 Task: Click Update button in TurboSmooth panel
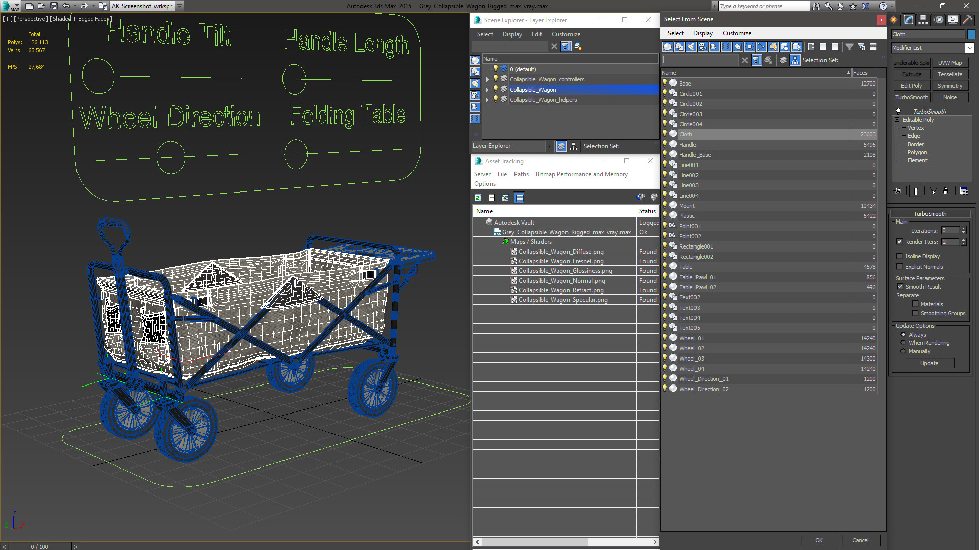(x=929, y=363)
